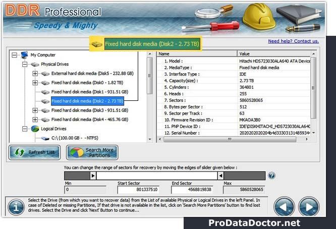Viewport: 336px width, 229px height.
Task: Click the Physical Drives drive icon
Action: coord(35,64)
